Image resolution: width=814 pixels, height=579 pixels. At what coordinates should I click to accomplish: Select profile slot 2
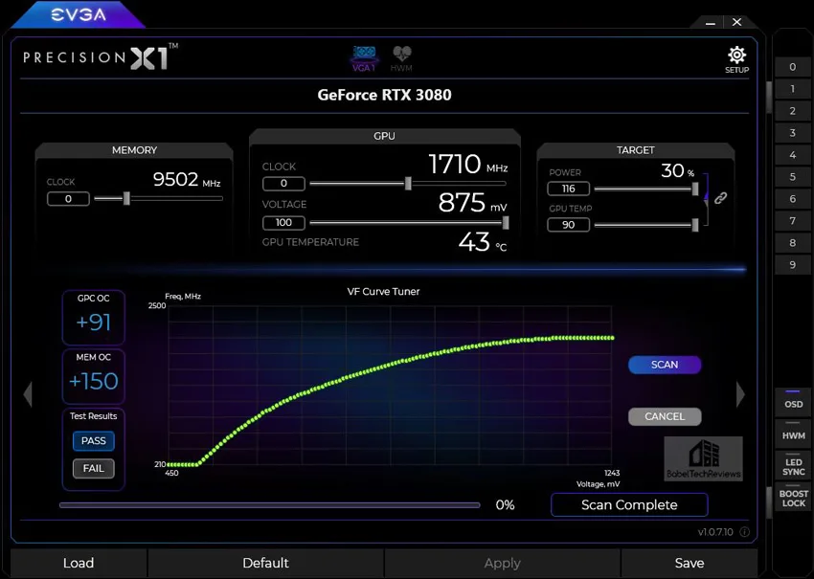tap(792, 110)
